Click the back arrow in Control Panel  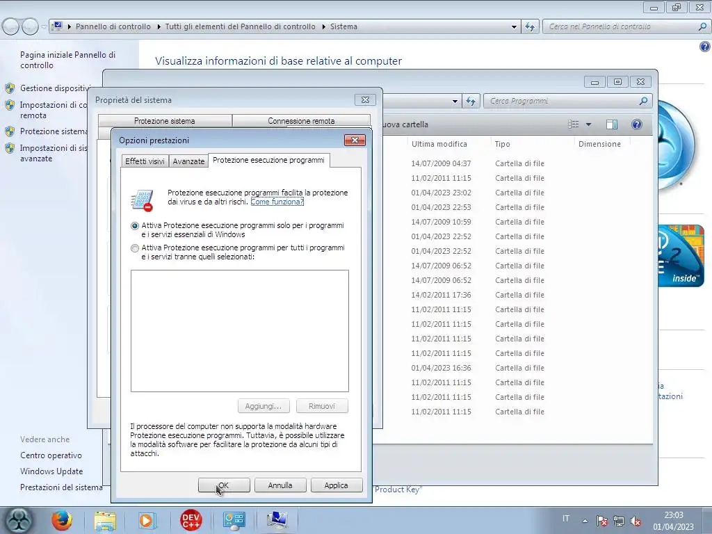[x=10, y=27]
